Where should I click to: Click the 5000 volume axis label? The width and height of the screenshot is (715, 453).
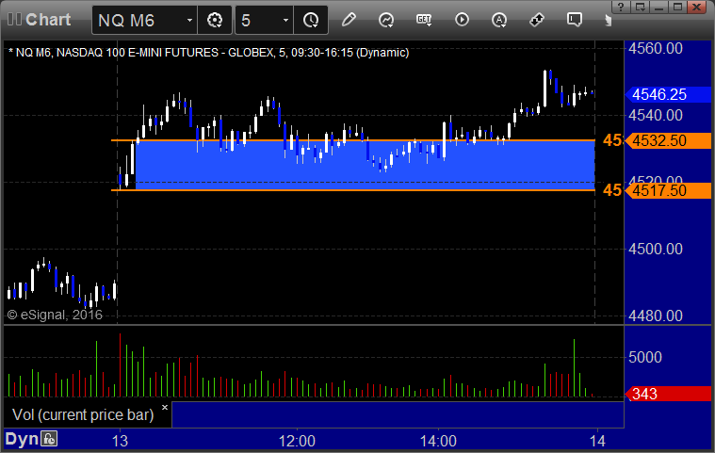644,357
